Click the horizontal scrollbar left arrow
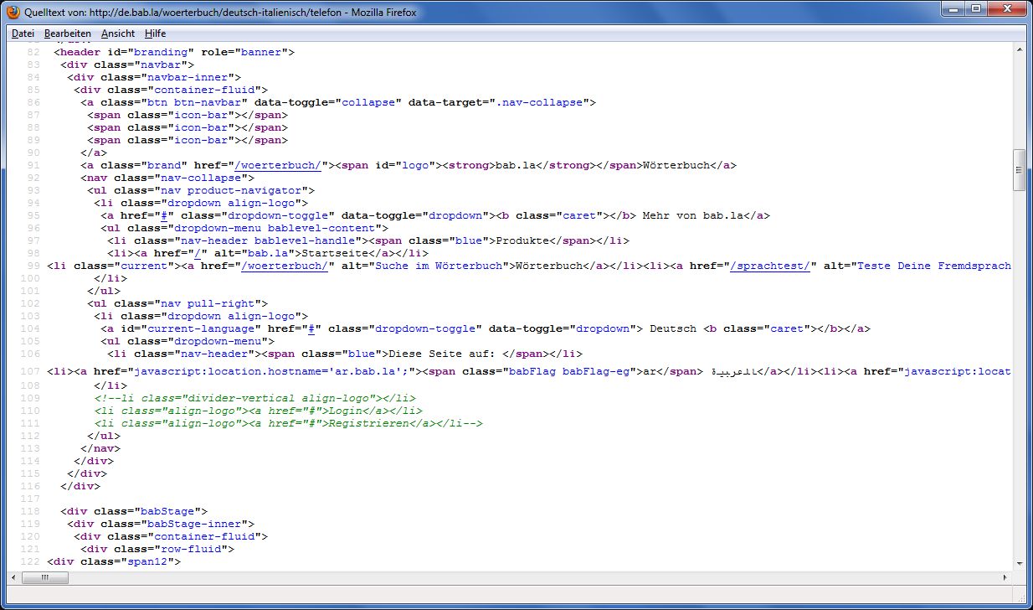Image resolution: width=1033 pixels, height=610 pixels. tap(14, 578)
